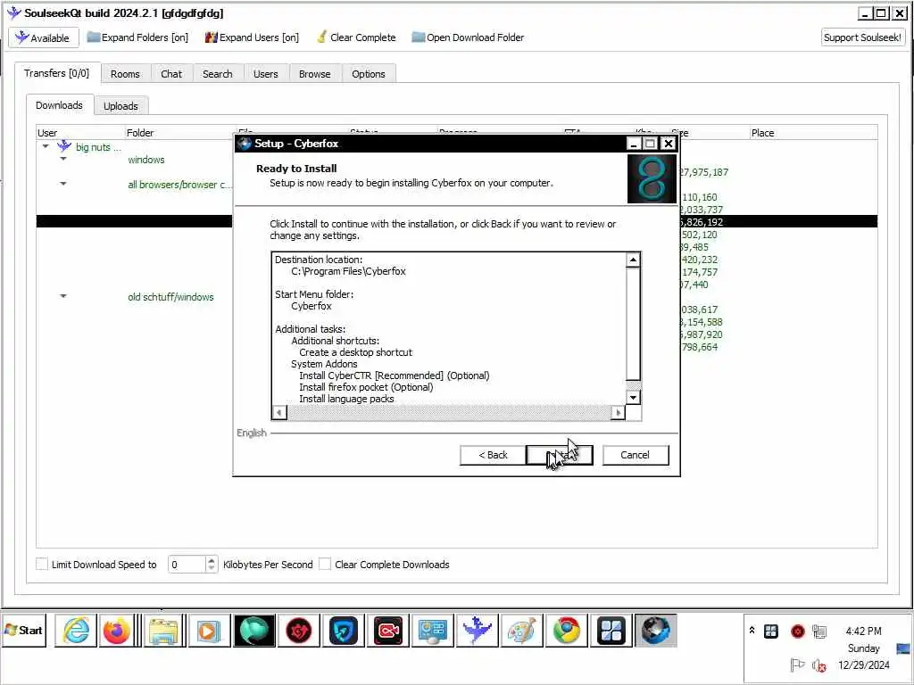The image size is (914, 685).
Task: Enable the Limit Download Speed checkbox
Action: tap(42, 564)
